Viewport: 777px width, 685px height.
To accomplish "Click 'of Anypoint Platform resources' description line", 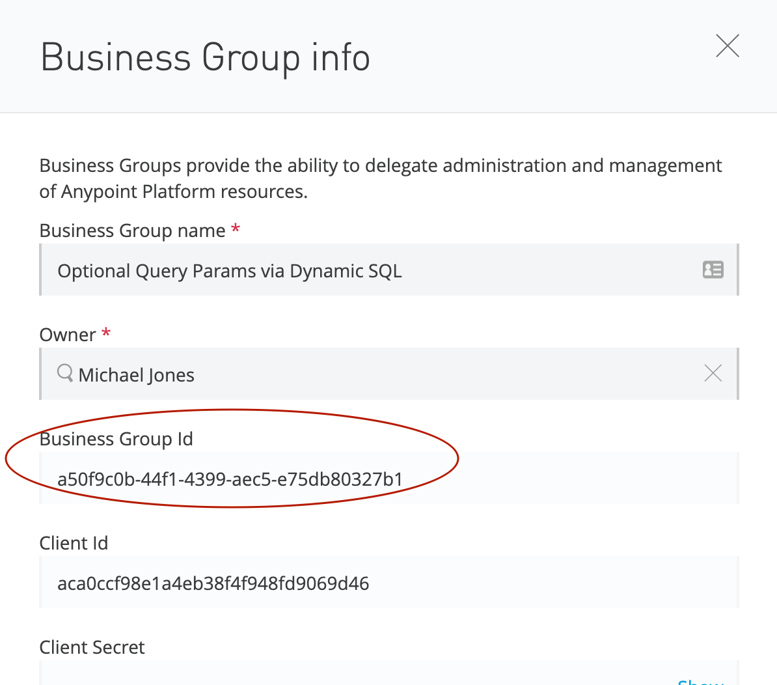I will (173, 191).
